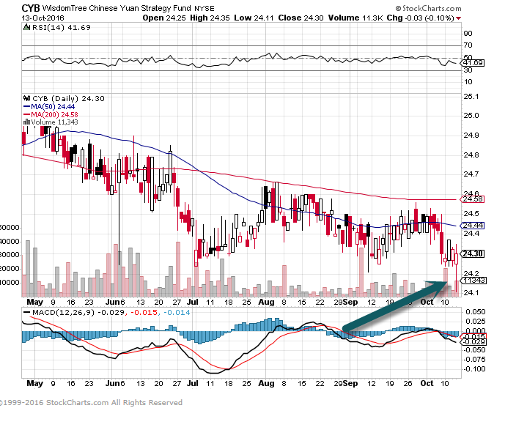Click the RSI(14) 41.69 indicator label
Screen dimensions: 527x430
click(61, 28)
